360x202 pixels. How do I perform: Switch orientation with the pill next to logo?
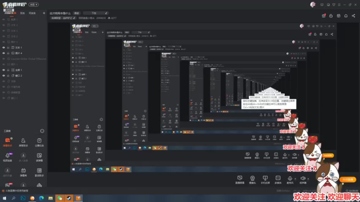(33, 4)
